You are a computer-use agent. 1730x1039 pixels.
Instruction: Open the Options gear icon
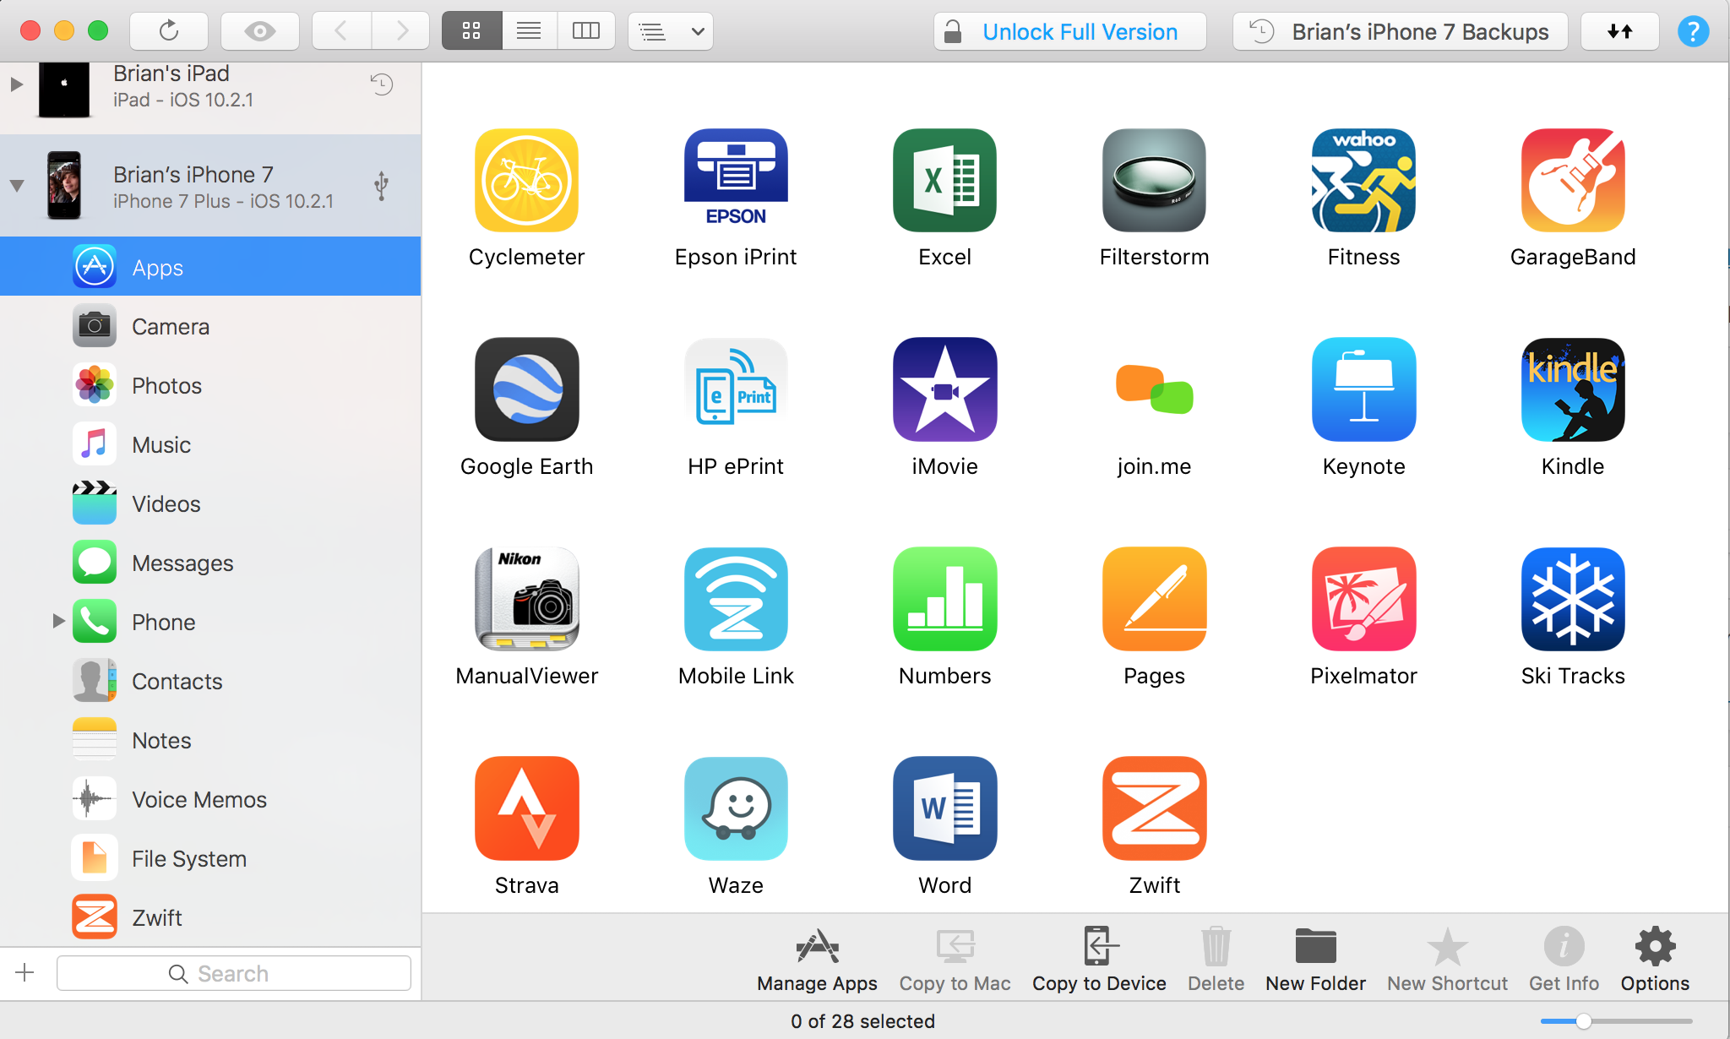click(1654, 948)
